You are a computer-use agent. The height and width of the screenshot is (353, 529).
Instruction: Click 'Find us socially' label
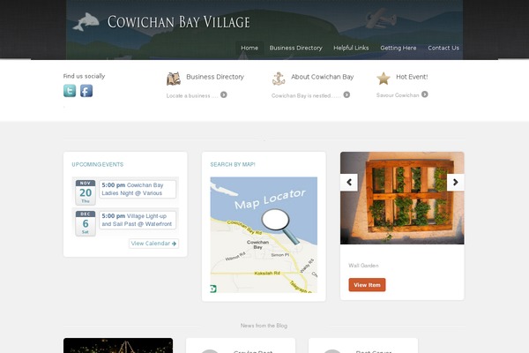pos(84,76)
